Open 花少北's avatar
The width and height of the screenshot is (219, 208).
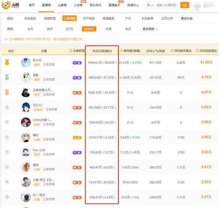(26, 107)
